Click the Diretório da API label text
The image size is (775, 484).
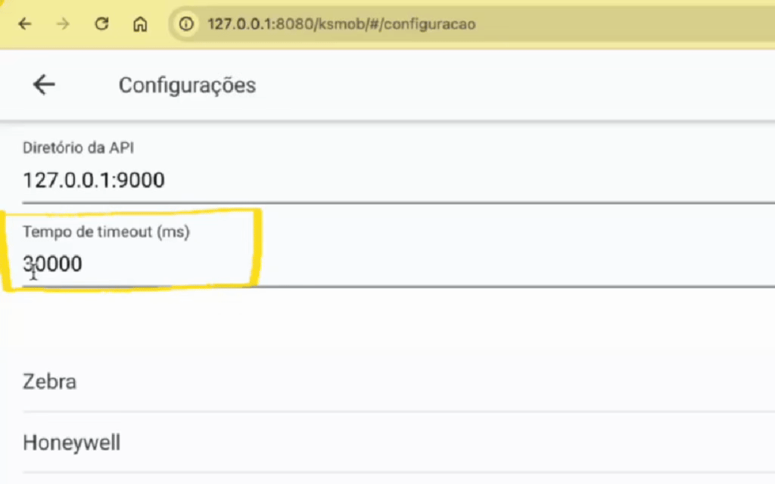[x=78, y=147]
